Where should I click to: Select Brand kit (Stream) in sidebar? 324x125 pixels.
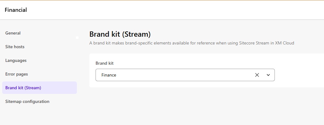tap(23, 88)
